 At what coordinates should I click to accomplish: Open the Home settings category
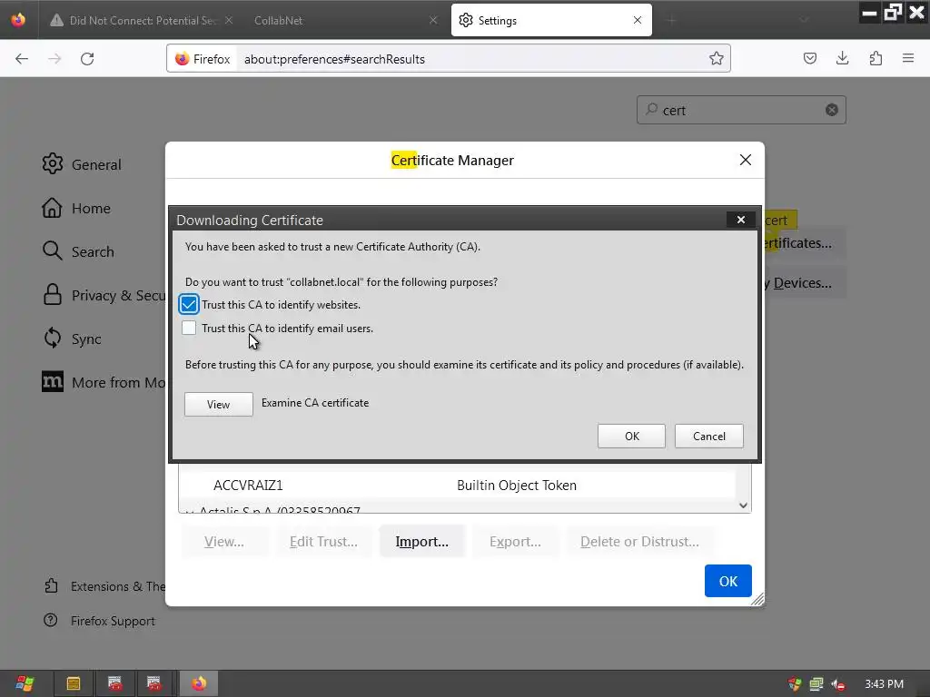tap(76, 208)
